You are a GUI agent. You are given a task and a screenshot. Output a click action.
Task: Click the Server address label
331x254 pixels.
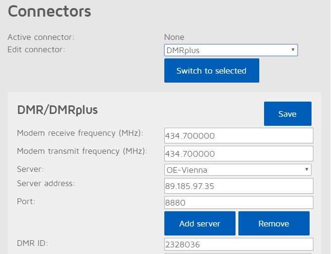click(x=46, y=183)
